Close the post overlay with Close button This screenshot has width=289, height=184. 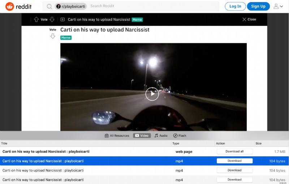[249, 19]
